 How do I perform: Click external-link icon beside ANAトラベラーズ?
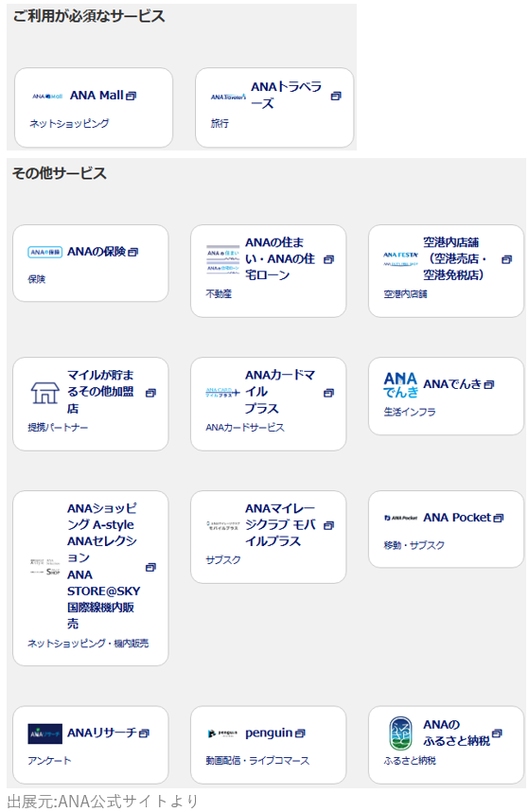336,96
